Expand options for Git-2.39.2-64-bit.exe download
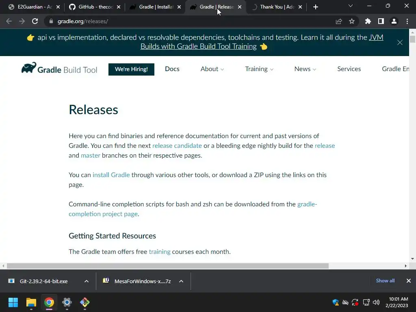 pos(87,281)
